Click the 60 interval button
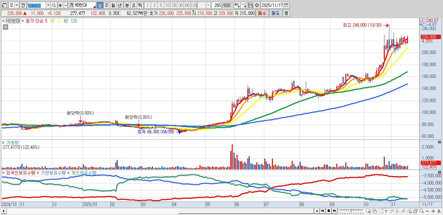The width and height of the screenshot is (443, 215). 187,5
